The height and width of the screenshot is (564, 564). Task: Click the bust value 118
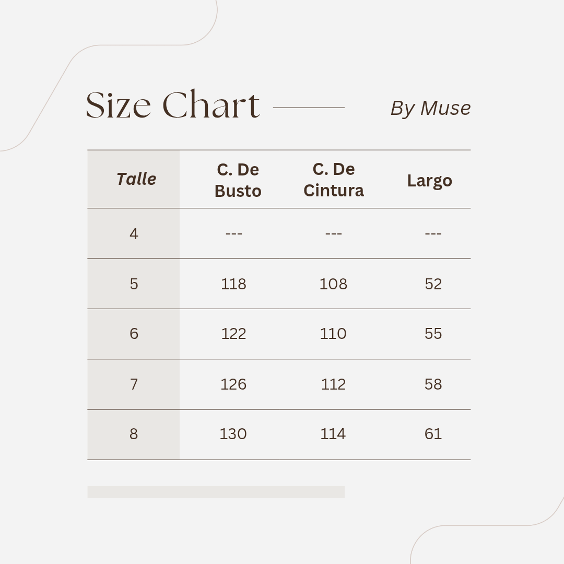tap(233, 284)
